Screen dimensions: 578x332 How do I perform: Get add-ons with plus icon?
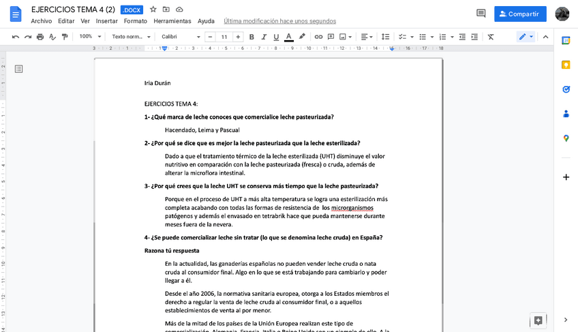point(566,177)
